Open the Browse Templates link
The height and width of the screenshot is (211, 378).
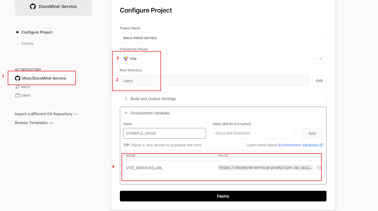point(34,123)
